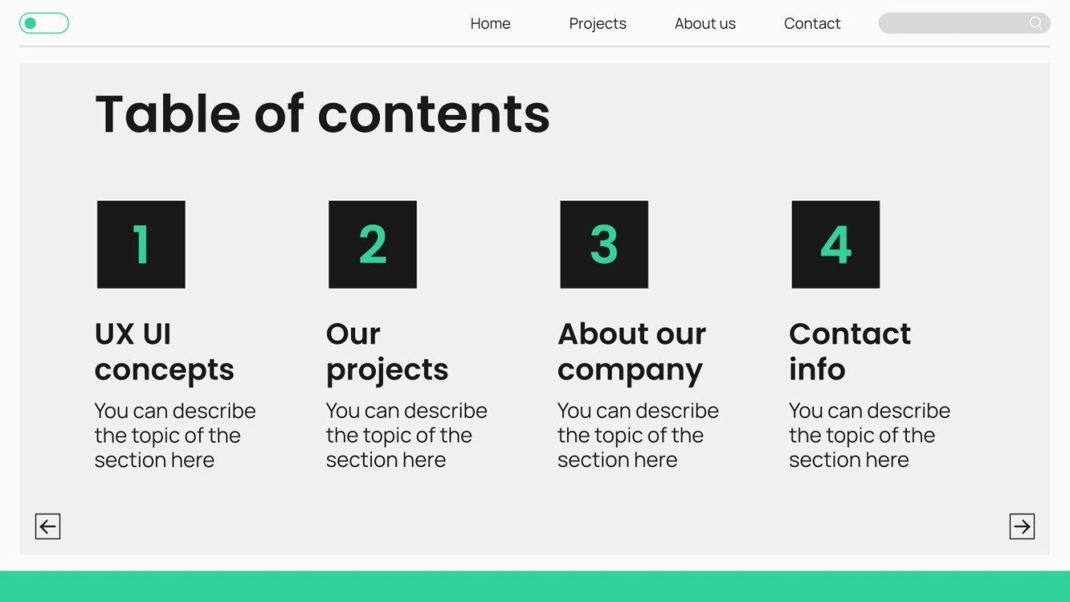Click the Our projects section heading
This screenshot has width=1070, height=602.
tap(387, 352)
